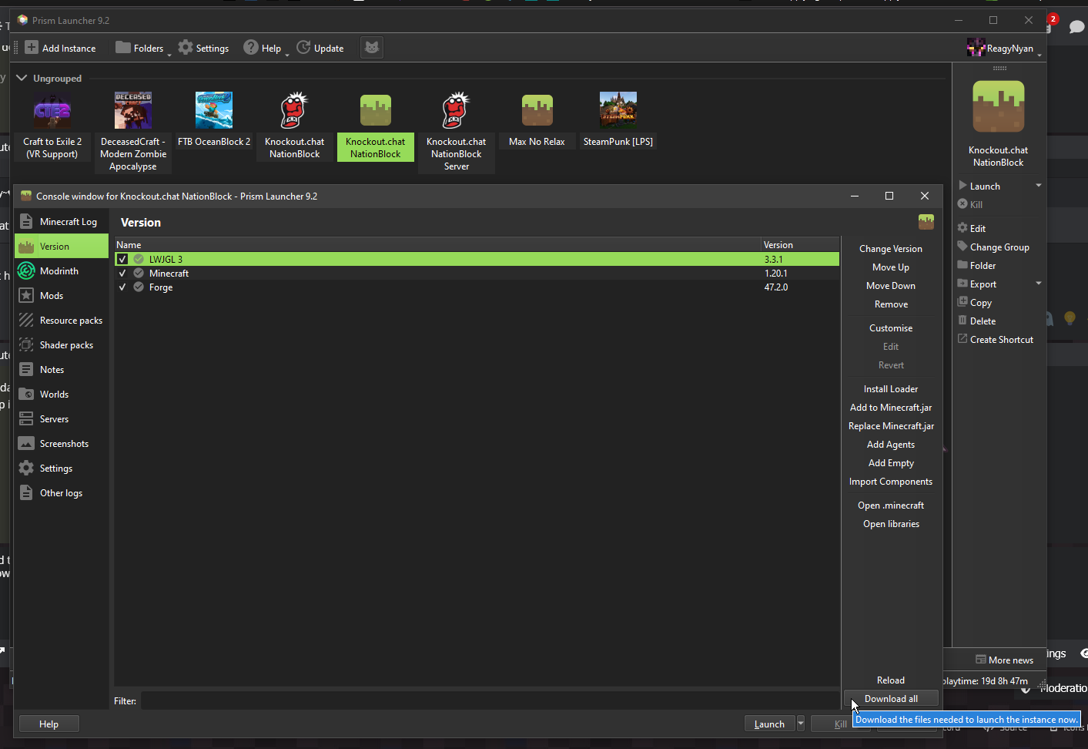Click the Screenshots sidebar icon
1088x749 pixels.
[x=26, y=443]
